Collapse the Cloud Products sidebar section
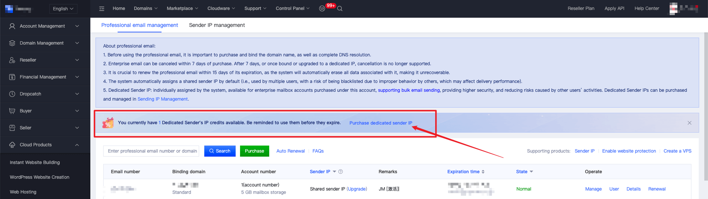 click(x=45, y=145)
